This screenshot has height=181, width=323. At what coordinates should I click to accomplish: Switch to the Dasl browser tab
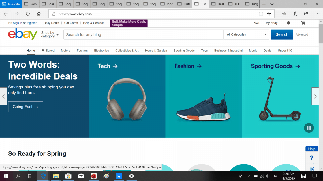pyautogui.click(x=218, y=4)
